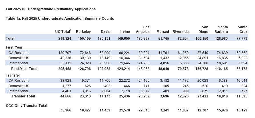This screenshot has height=118, width=255.
Task: Click Santa Barbara's first-year Domestic US value 16,835
Action: (x=222, y=58)
